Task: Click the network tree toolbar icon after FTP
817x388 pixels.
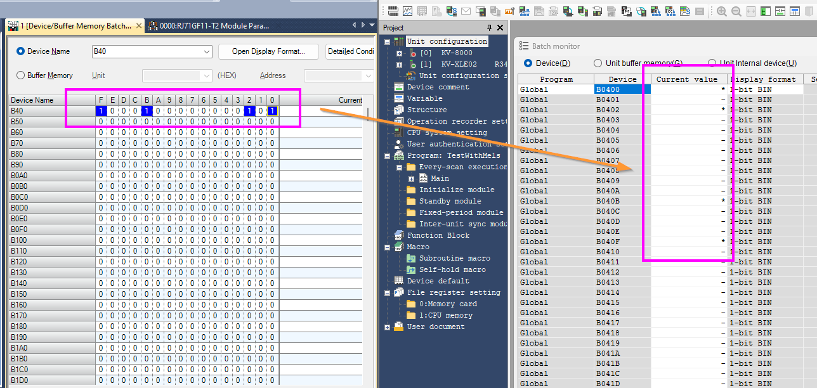Action: click(525, 11)
